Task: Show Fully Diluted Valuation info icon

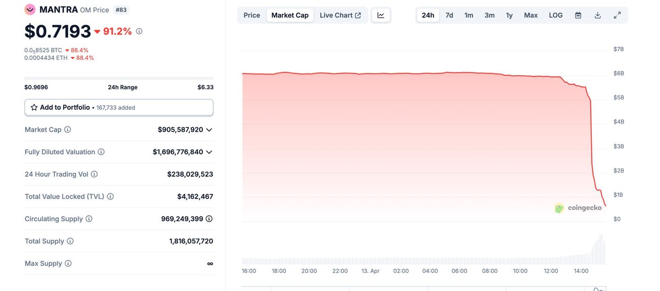Action: [x=101, y=152]
